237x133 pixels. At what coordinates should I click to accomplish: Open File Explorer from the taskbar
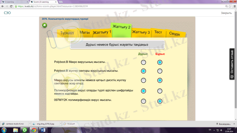tap(15, 130)
